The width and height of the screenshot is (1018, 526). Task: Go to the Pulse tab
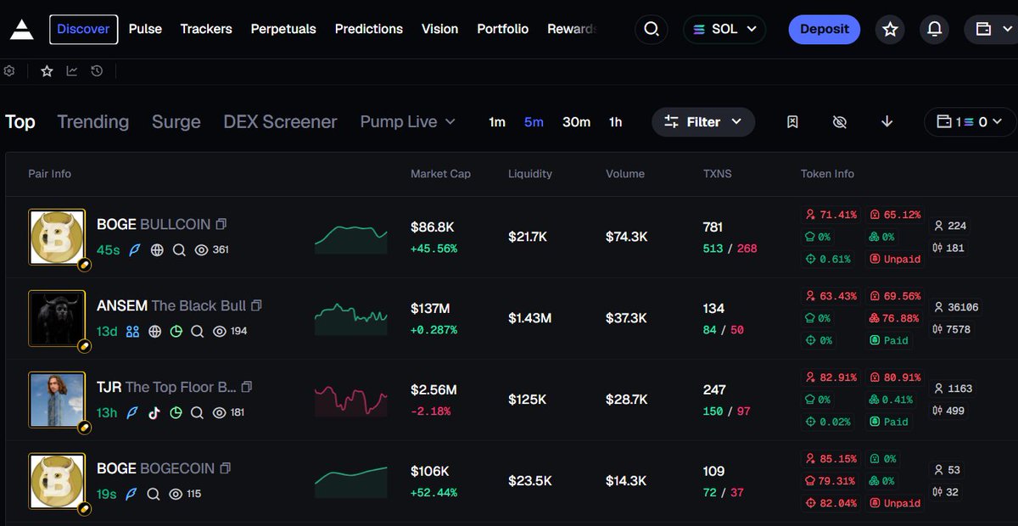click(145, 29)
